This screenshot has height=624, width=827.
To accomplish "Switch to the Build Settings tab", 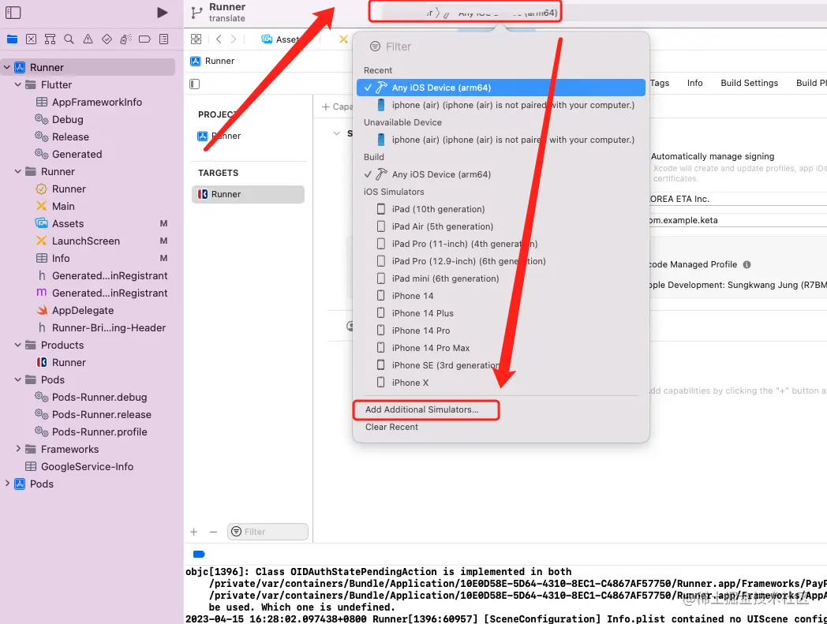I will click(749, 83).
